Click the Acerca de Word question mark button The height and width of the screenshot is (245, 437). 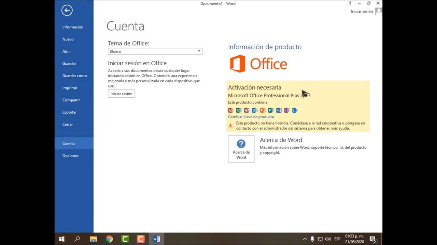[x=241, y=149]
